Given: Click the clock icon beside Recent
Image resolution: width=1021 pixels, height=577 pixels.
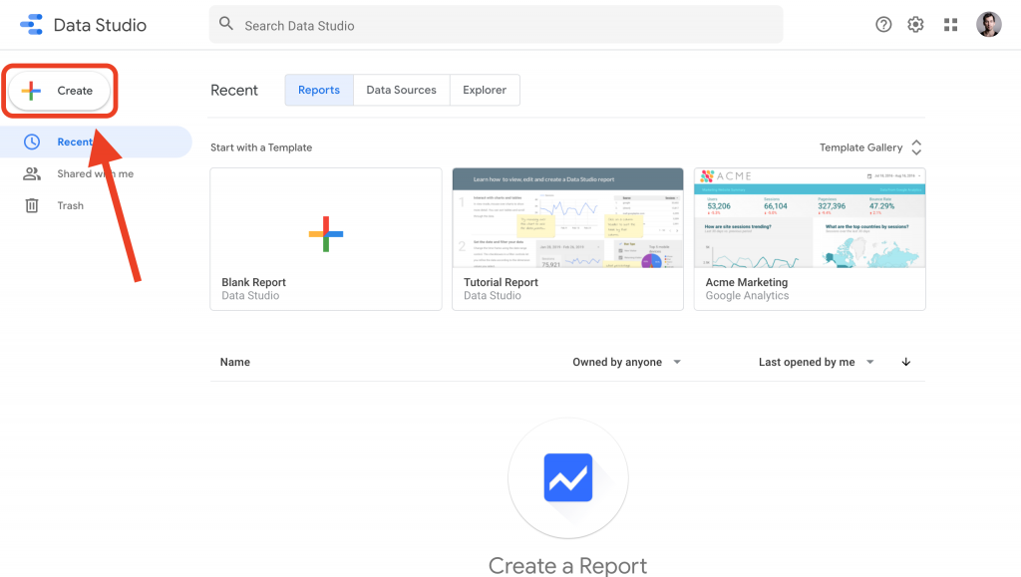Looking at the screenshot, I should tap(32, 142).
